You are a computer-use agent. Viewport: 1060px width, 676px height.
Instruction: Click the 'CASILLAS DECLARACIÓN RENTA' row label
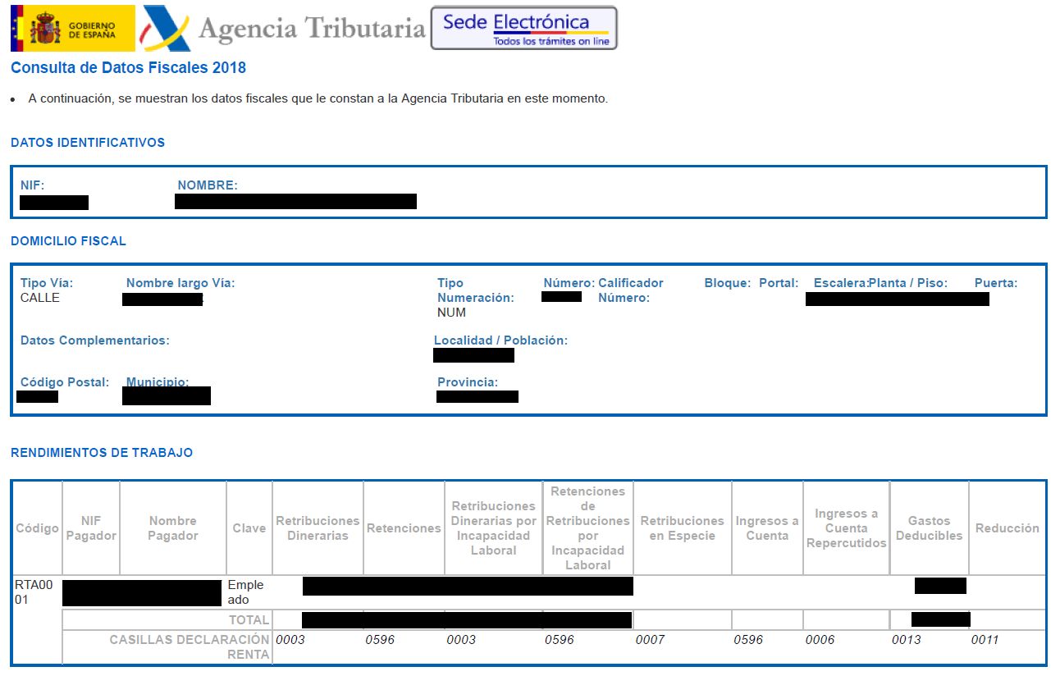(190, 646)
